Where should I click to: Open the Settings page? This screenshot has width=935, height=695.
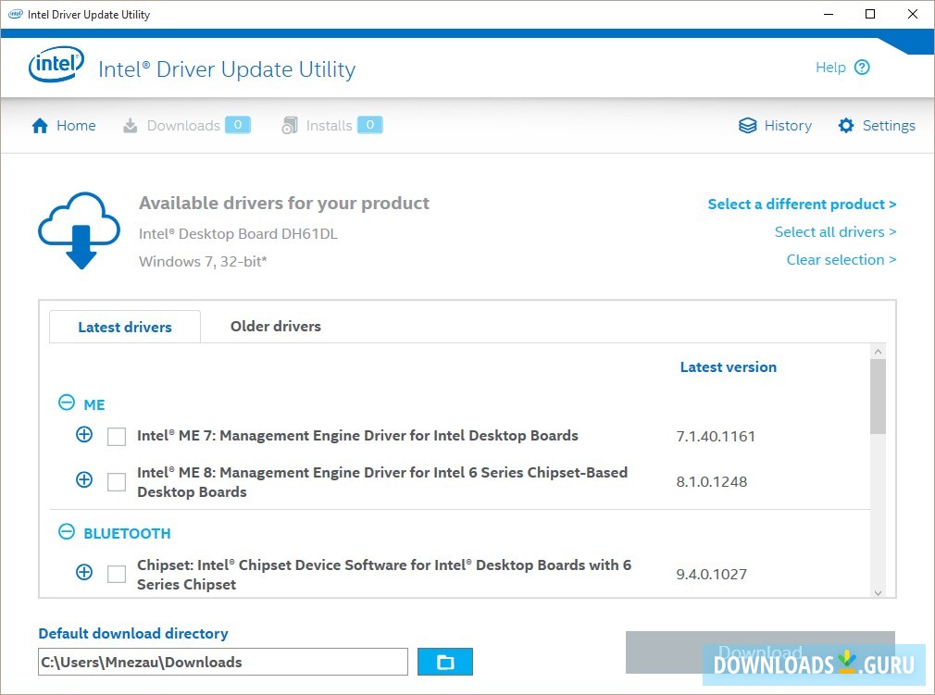(876, 125)
